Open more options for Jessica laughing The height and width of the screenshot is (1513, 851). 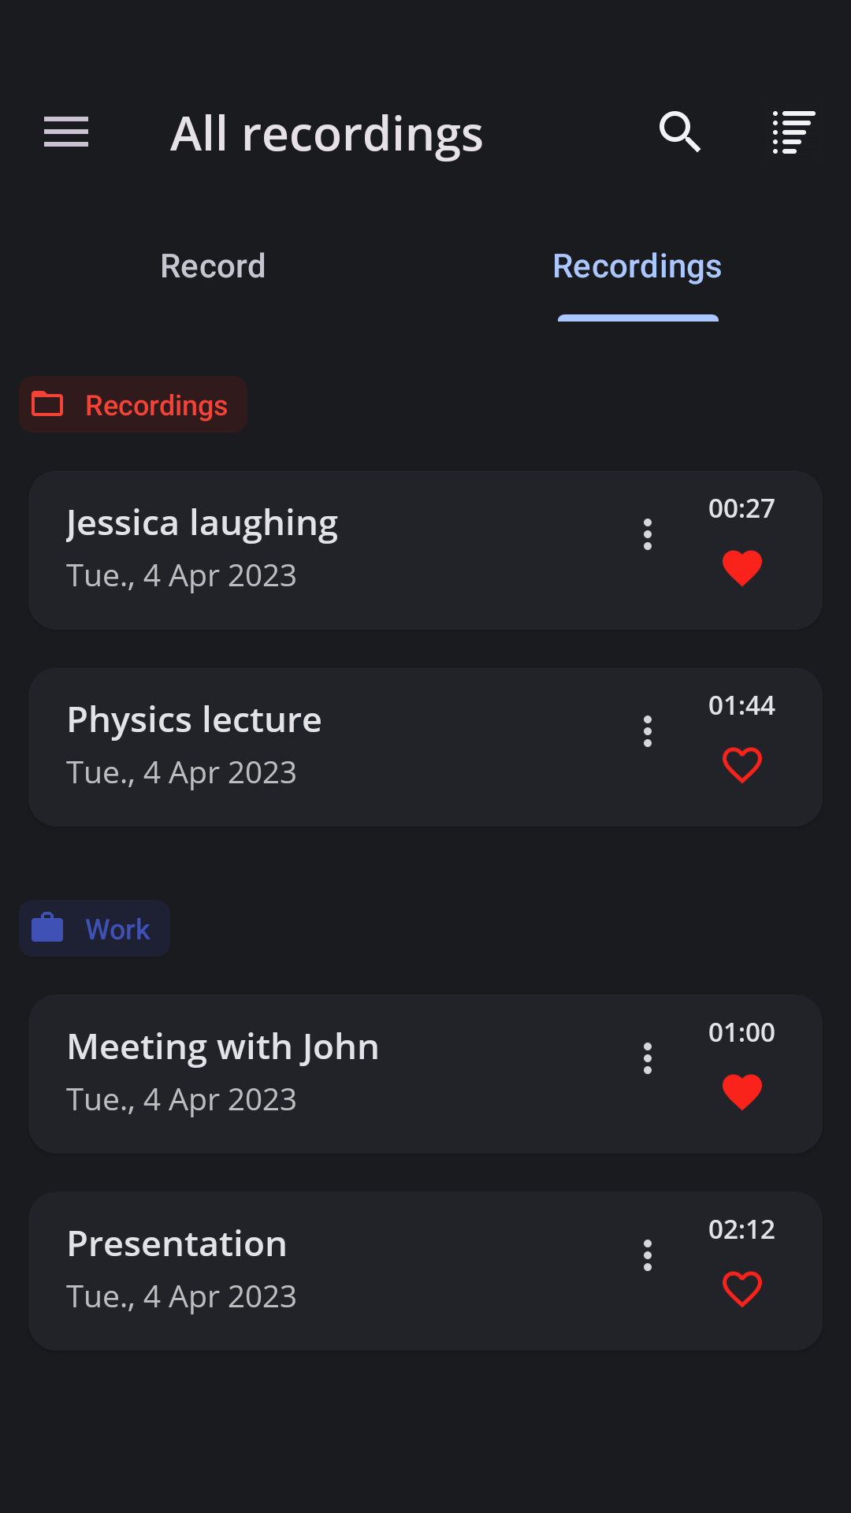pos(648,534)
